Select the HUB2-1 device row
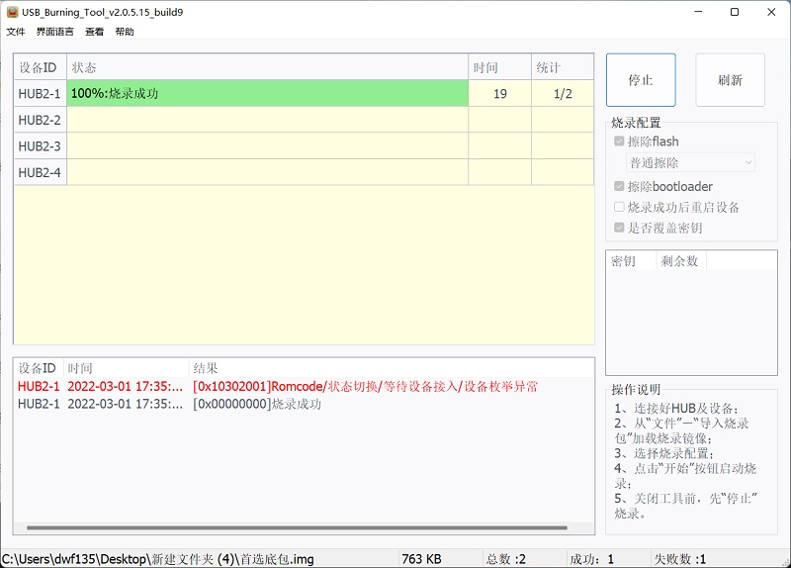This screenshot has width=791, height=568. click(304, 93)
